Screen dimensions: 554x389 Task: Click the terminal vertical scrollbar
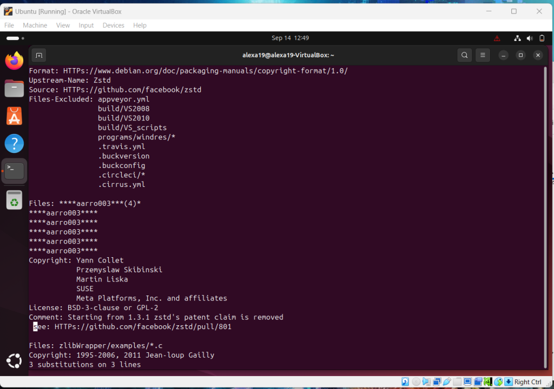point(545,216)
